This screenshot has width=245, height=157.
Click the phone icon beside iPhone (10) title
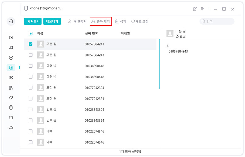pyautogui.click(x=26, y=8)
